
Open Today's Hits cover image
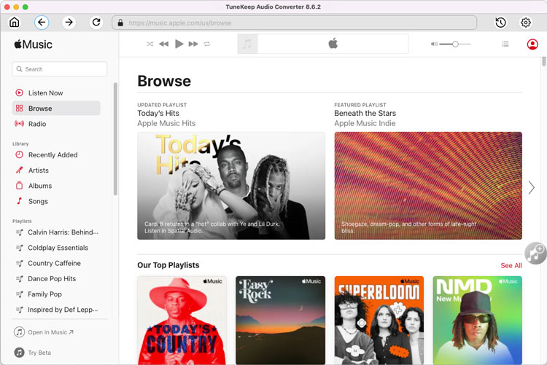pyautogui.click(x=231, y=186)
